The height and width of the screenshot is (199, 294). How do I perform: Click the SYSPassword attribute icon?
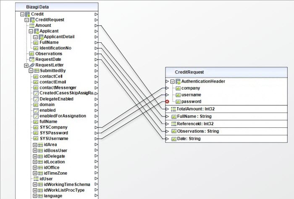click(x=36, y=133)
